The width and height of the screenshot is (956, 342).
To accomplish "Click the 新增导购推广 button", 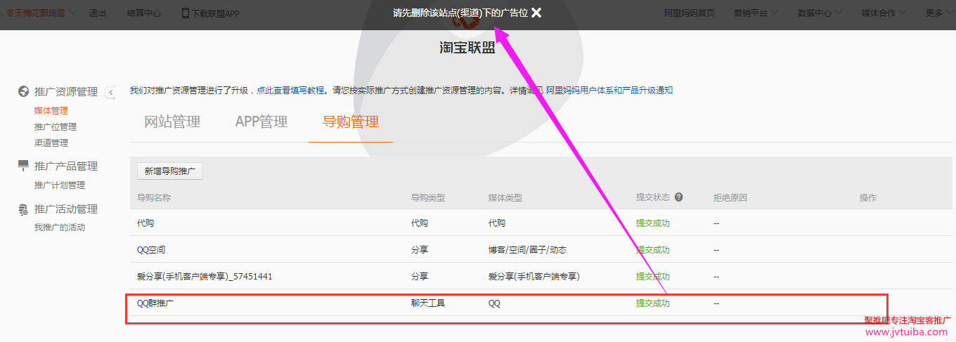I will tap(170, 171).
